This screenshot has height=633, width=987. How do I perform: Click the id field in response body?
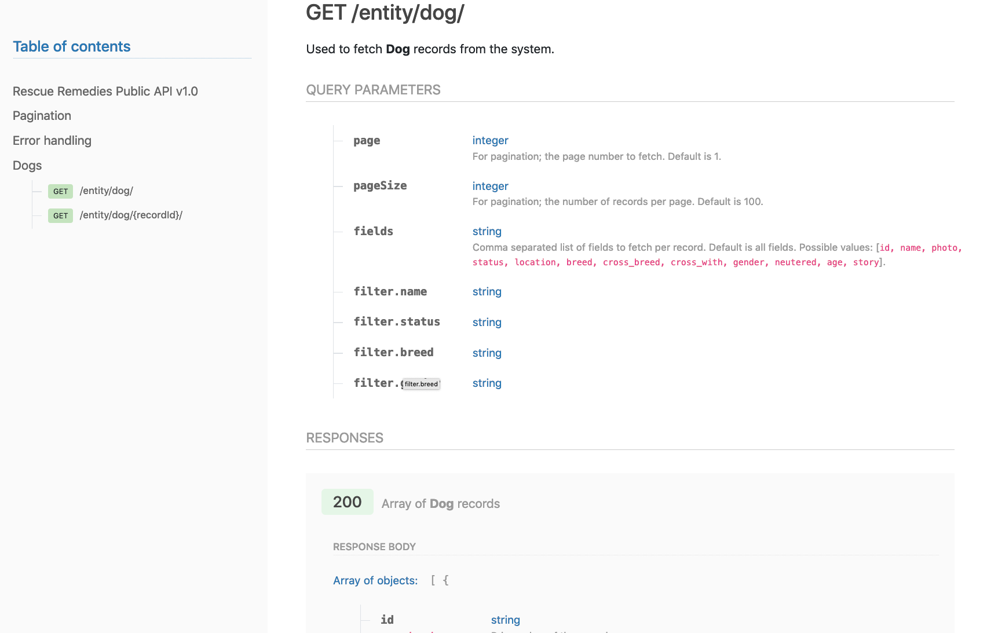point(387,620)
